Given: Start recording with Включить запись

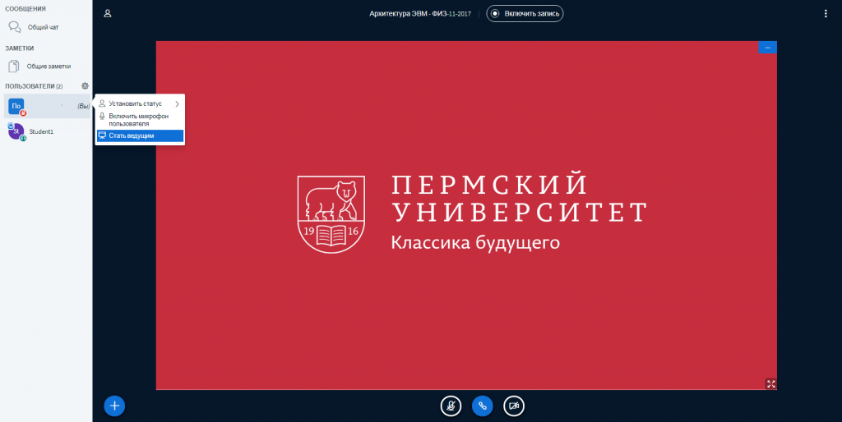Looking at the screenshot, I should [x=525, y=13].
